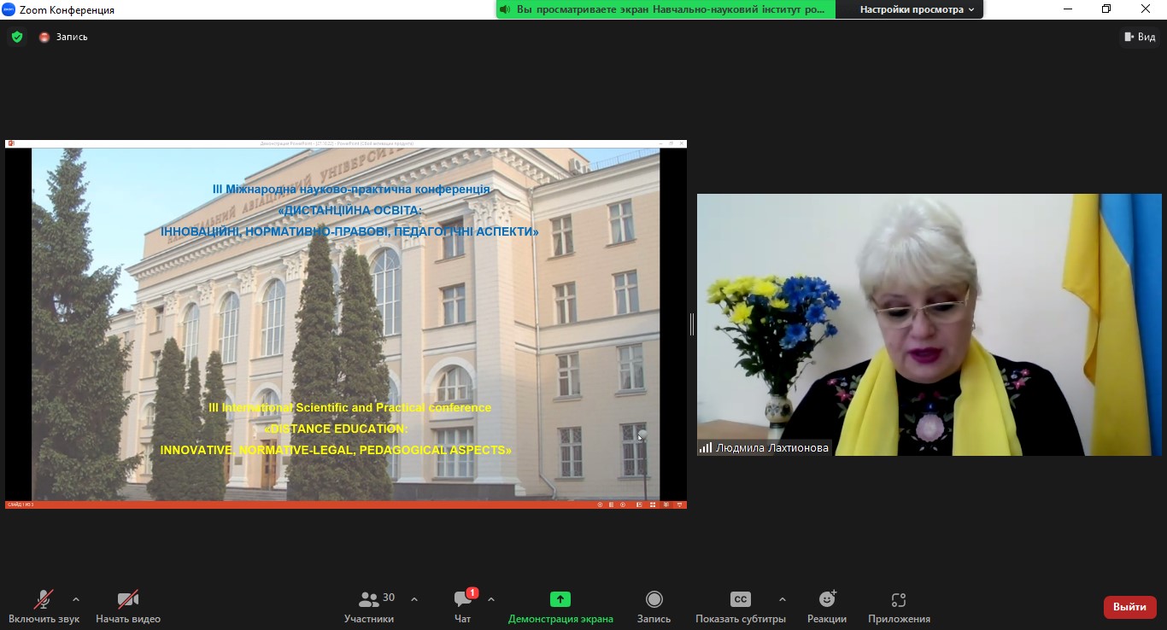Open the Chat panel

pos(462,606)
